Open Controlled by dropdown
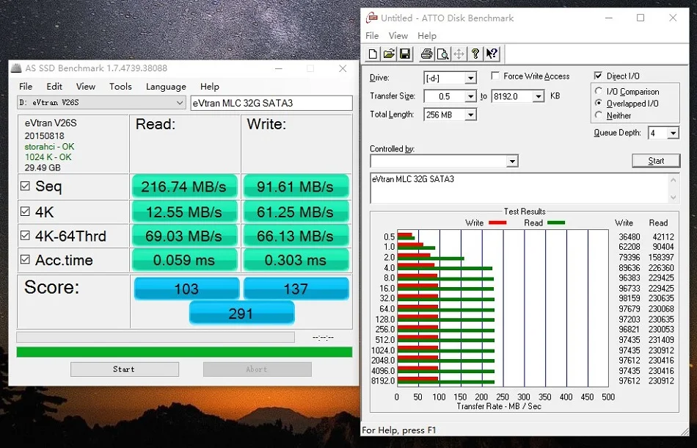697x448 pixels. pos(513,161)
